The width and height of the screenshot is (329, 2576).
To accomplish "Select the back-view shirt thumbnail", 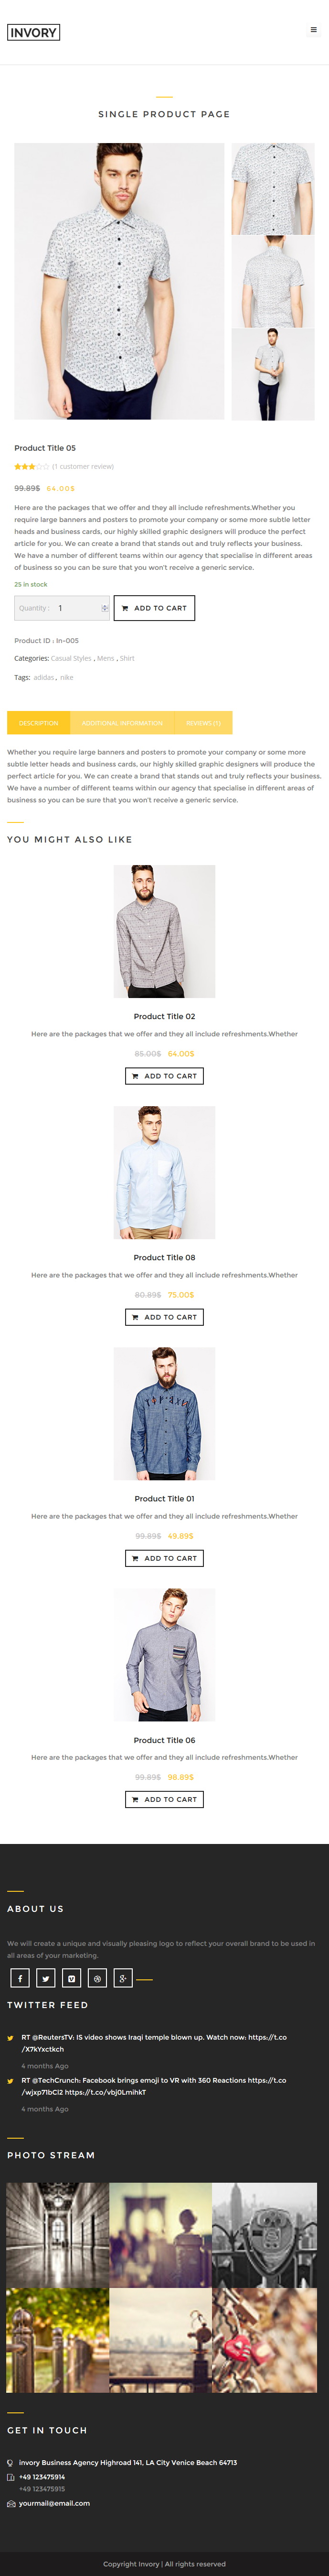I will tap(273, 282).
